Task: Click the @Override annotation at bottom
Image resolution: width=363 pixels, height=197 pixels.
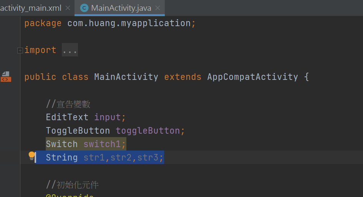Action: pyautogui.click(x=70, y=195)
